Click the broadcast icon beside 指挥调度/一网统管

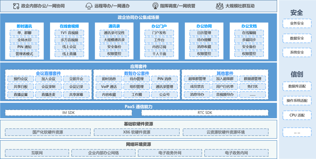[x=155, y=6]
